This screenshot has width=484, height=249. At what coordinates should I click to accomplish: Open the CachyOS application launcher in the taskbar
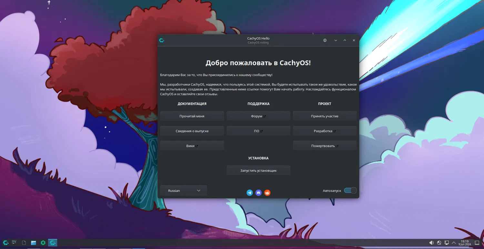pyautogui.click(x=5, y=243)
